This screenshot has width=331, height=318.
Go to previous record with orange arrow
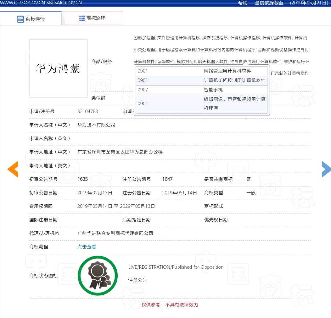pos(13,169)
